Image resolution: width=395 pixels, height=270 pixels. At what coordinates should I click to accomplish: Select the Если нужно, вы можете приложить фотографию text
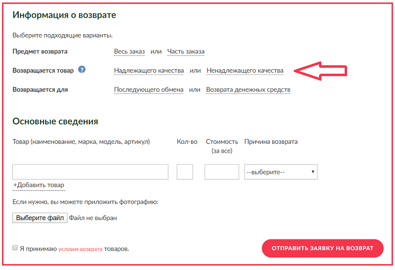click(x=85, y=202)
